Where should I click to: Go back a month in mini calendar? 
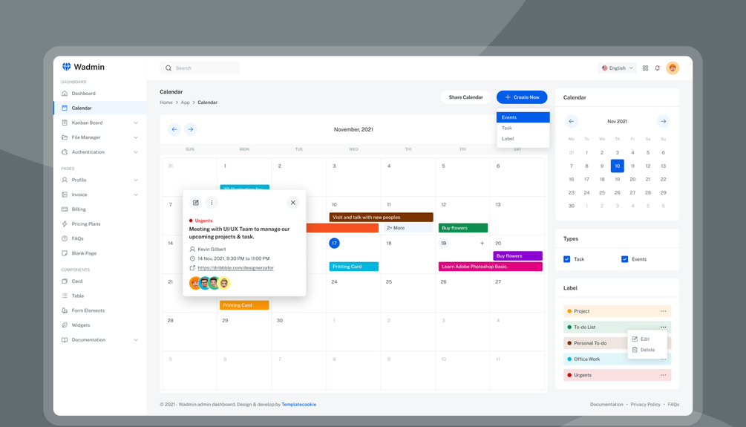pyautogui.click(x=572, y=121)
